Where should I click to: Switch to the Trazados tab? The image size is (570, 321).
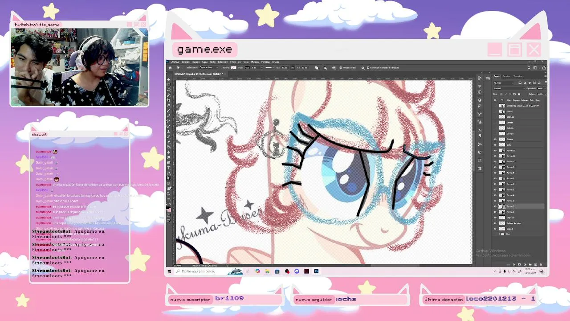click(517, 76)
